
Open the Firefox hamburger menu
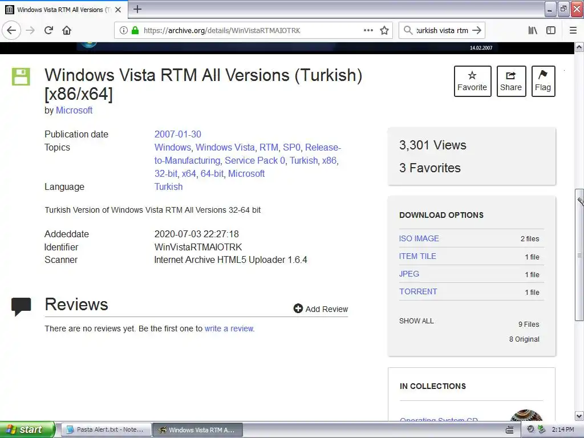573,30
